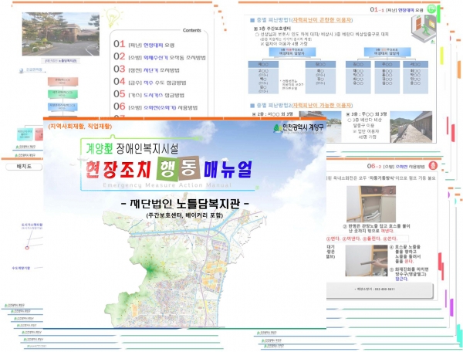The width and height of the screenshot is (463, 352).
Task: Click the caption label under the building photo
Action: pos(60,60)
